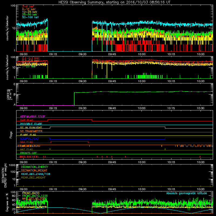The image size is (216, 216).
Task: Click the Flags vertical axis label
Action: [11, 135]
